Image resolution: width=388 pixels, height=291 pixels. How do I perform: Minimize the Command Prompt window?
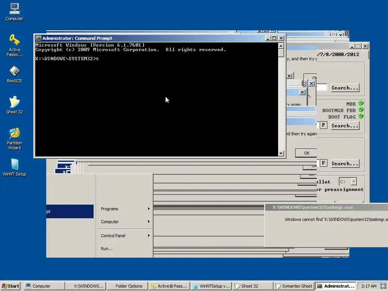coord(268,38)
